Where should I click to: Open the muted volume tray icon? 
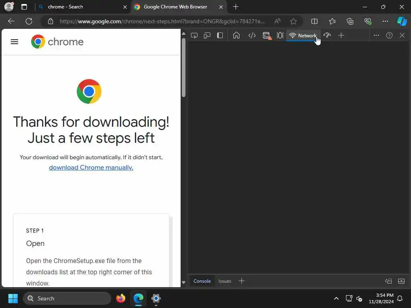click(x=359, y=298)
